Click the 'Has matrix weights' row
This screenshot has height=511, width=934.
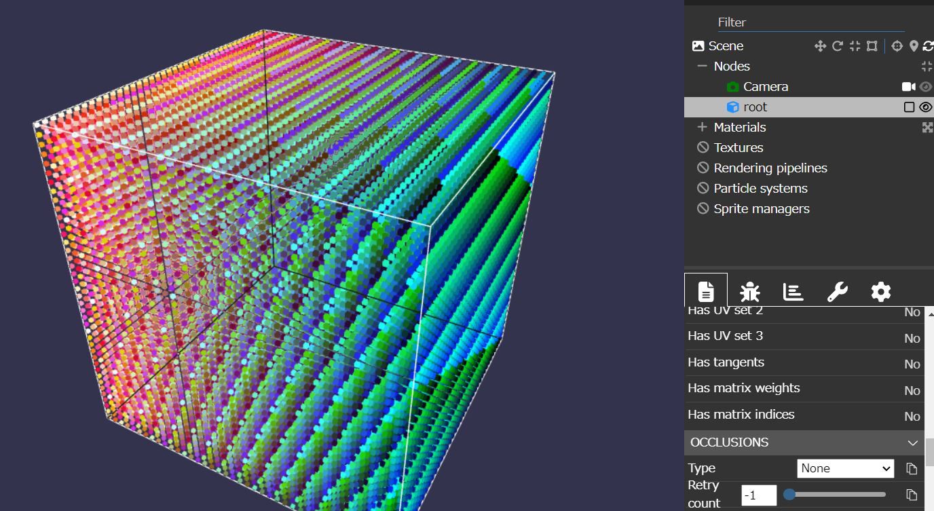tap(804, 389)
